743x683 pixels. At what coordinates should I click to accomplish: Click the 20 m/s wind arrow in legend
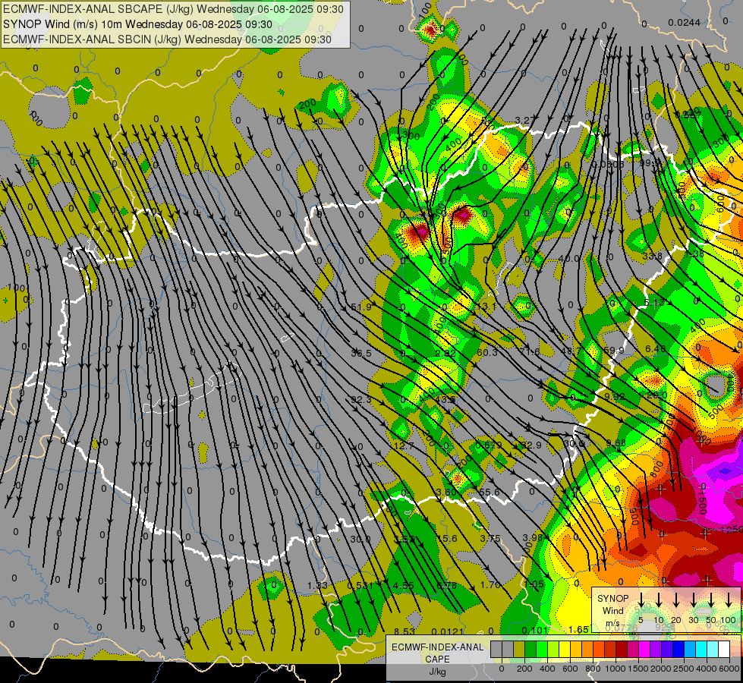point(676,599)
